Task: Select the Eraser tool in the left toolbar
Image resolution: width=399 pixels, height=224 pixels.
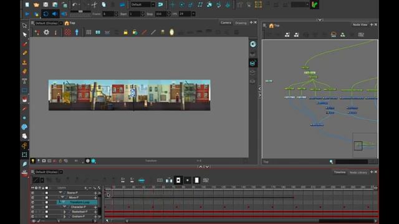Action: click(24, 72)
